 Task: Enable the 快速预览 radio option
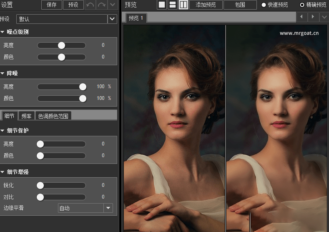pos(264,5)
